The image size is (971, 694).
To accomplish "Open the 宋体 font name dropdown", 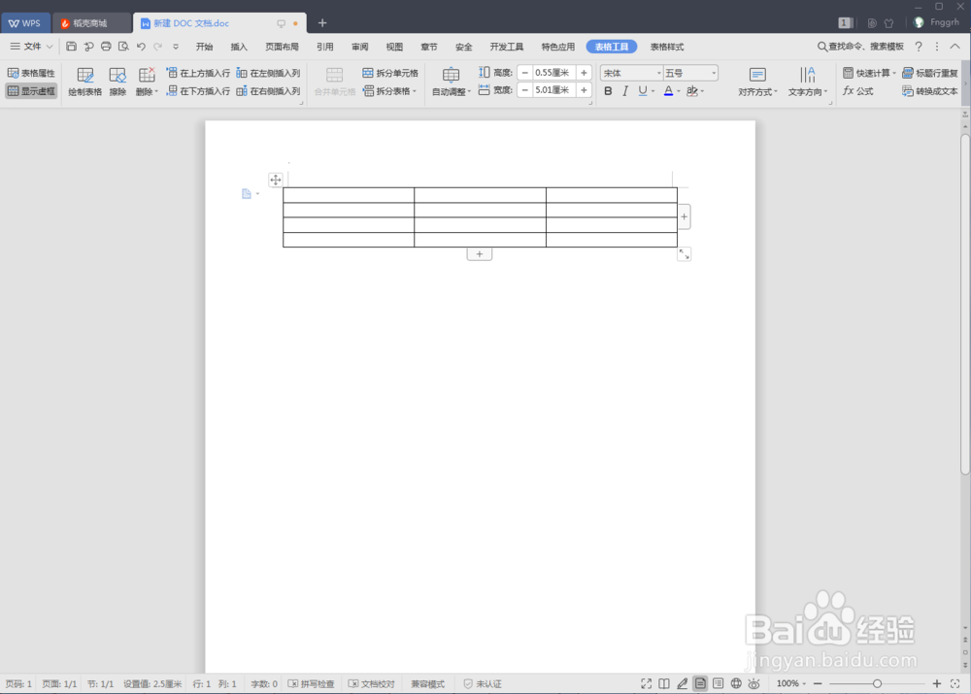I will click(x=659, y=73).
